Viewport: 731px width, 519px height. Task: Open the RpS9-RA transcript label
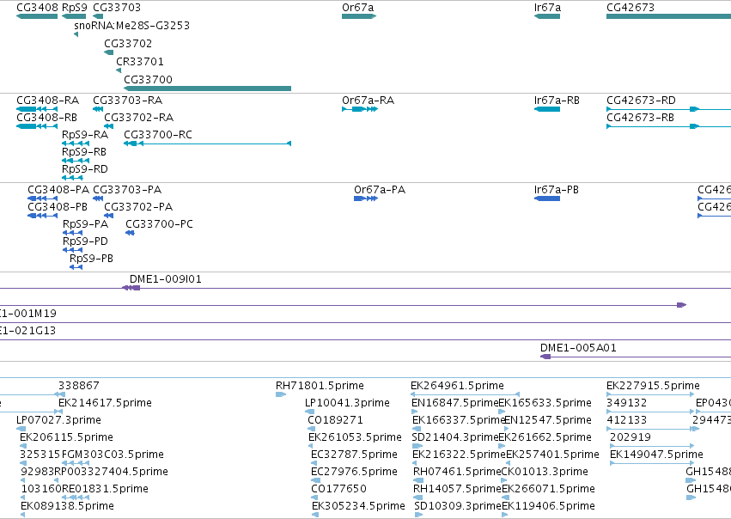(x=85, y=135)
